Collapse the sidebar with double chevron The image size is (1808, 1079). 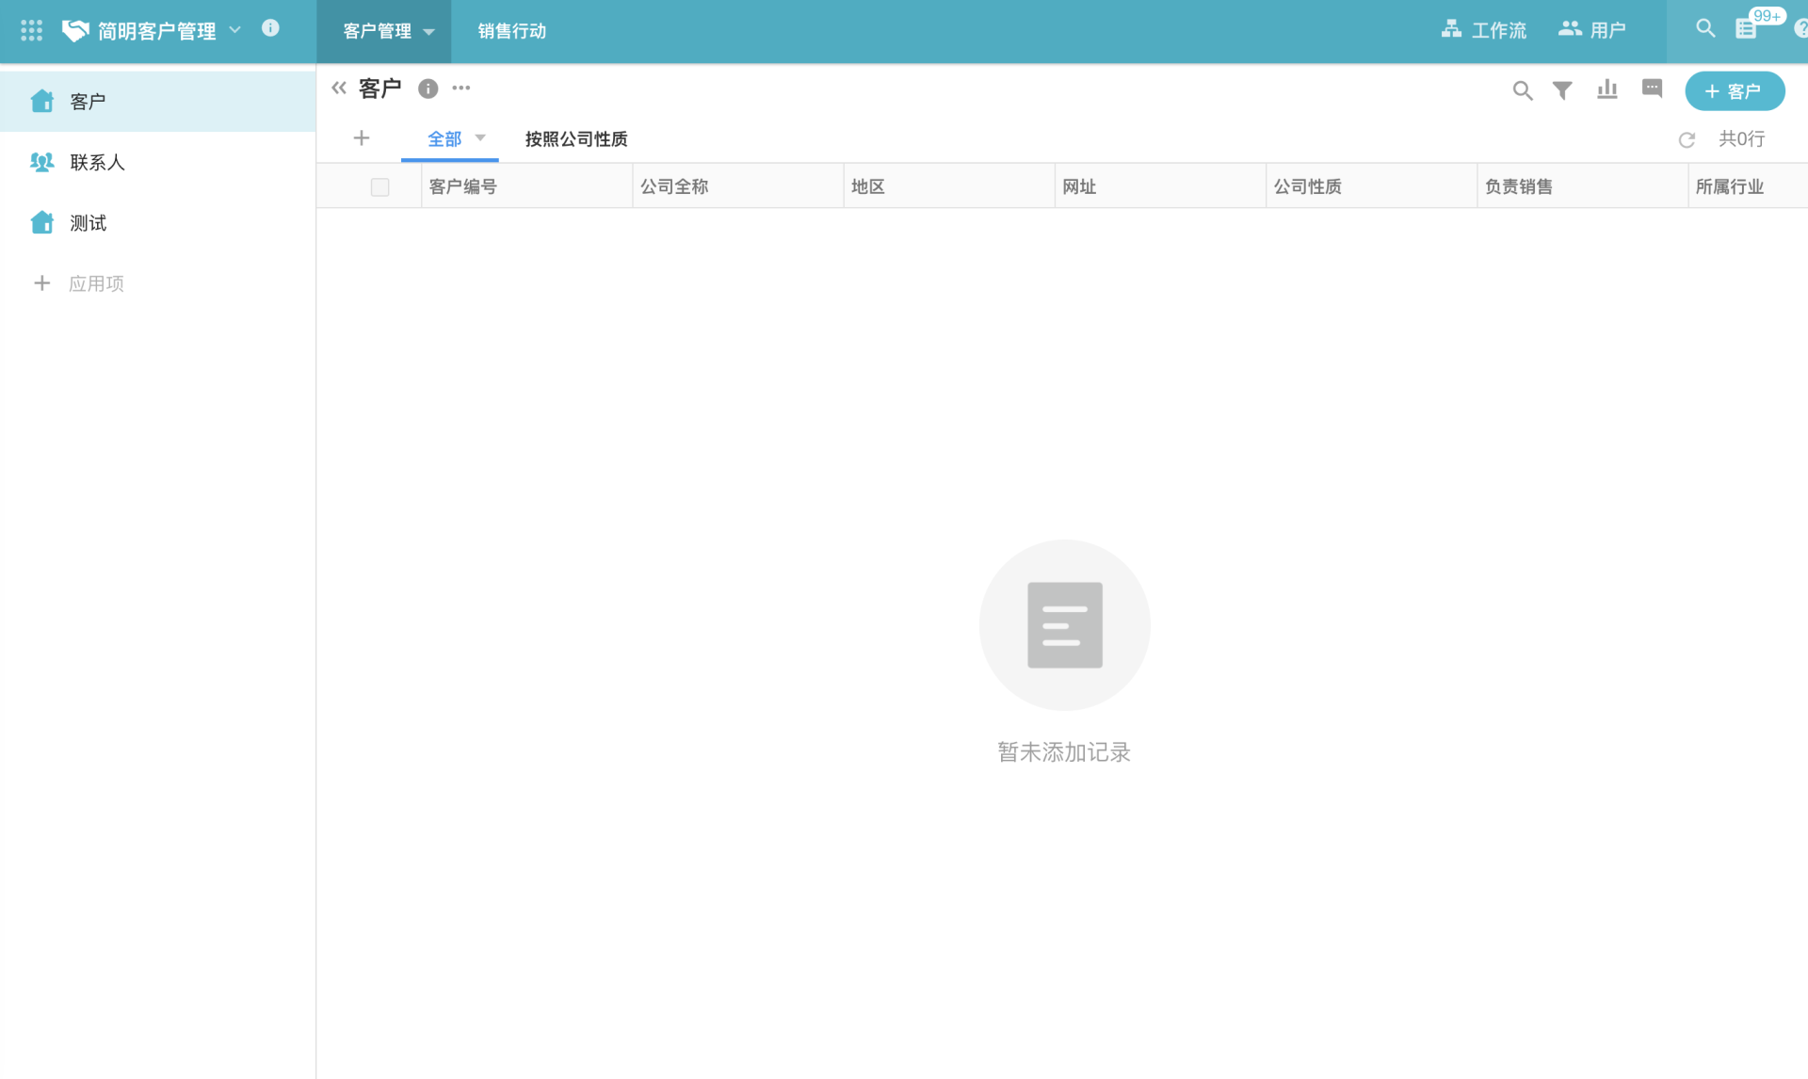click(x=339, y=89)
